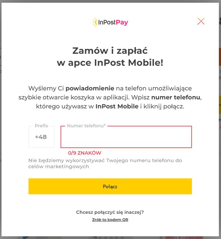Viewport: 221px width, 239px height.
Task: Open the 'Zrób to kodem QR' link
Action: [x=110, y=220]
